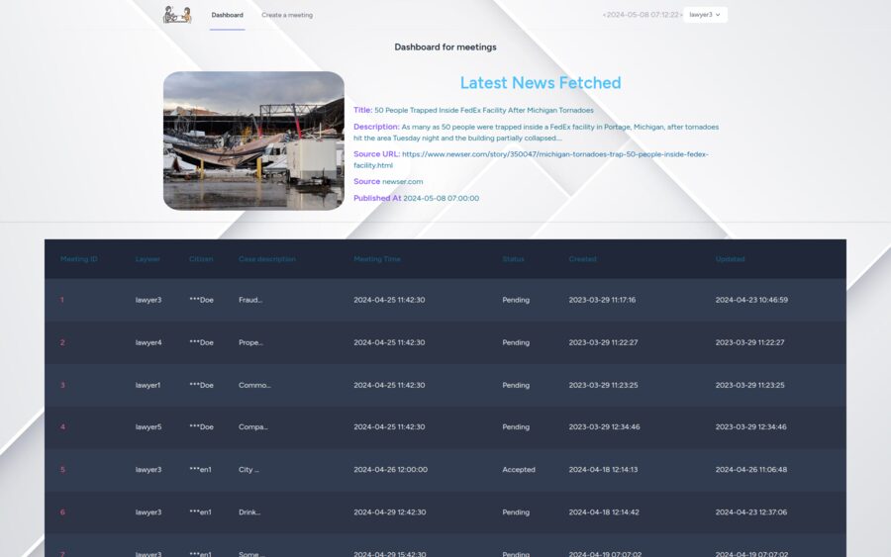Open the lawyer3 user dropdown
The image size is (891, 557).
click(x=705, y=15)
